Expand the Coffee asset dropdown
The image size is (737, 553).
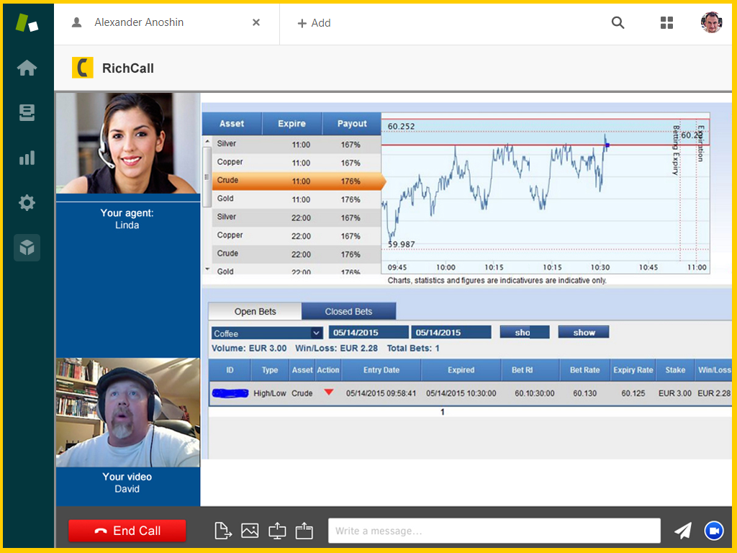point(316,333)
